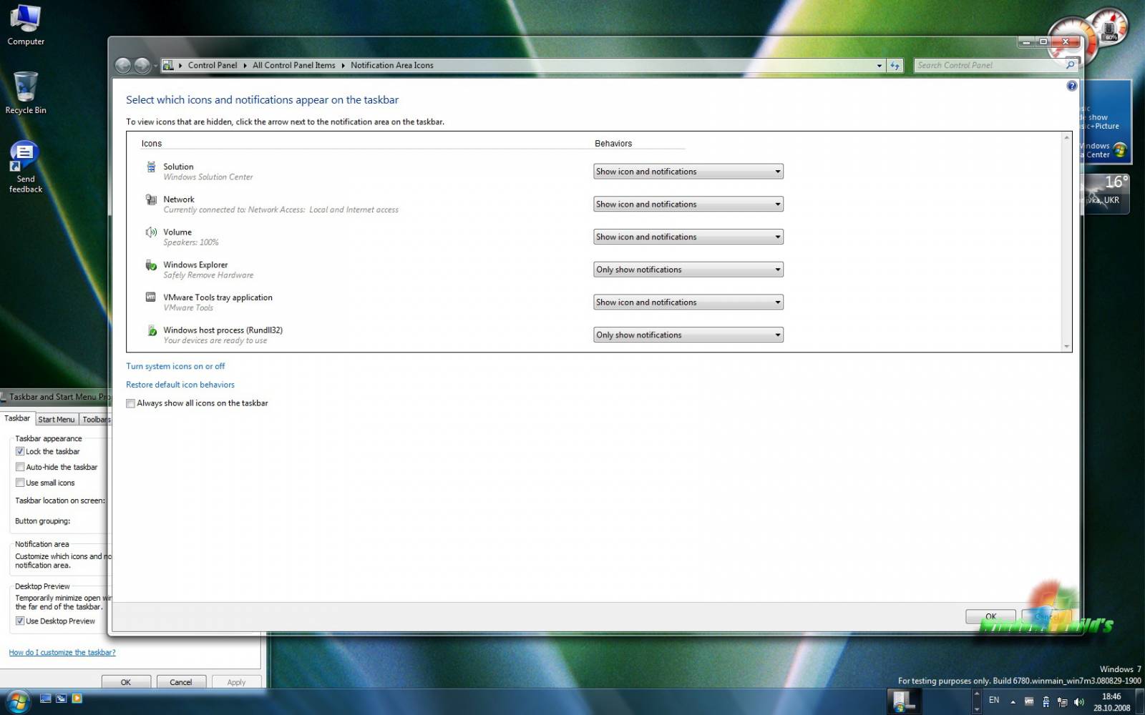Open the VMware Tools behavior dropdown

tap(688, 302)
